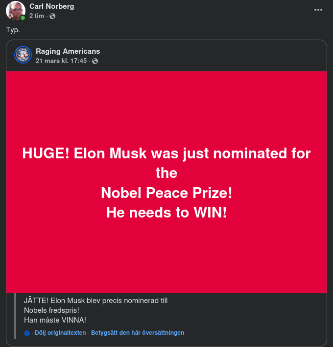Click Carl Norberg's profile picture
This screenshot has width=333, height=347.
15,10
